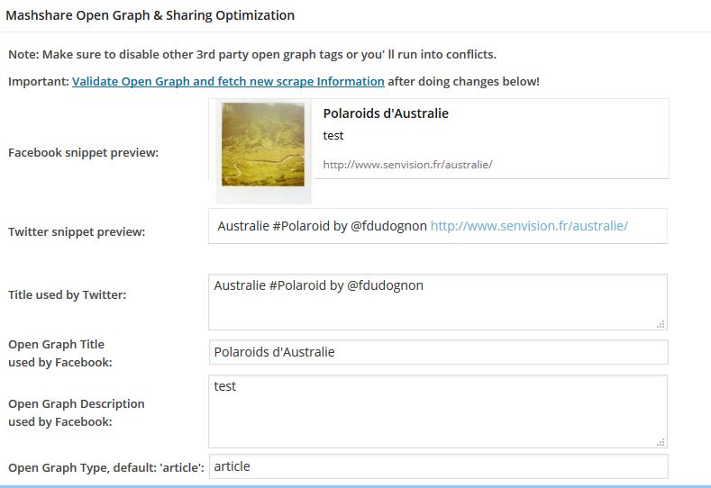The image size is (711, 488).
Task: Click the Twitter snippet preview label
Action: [77, 232]
